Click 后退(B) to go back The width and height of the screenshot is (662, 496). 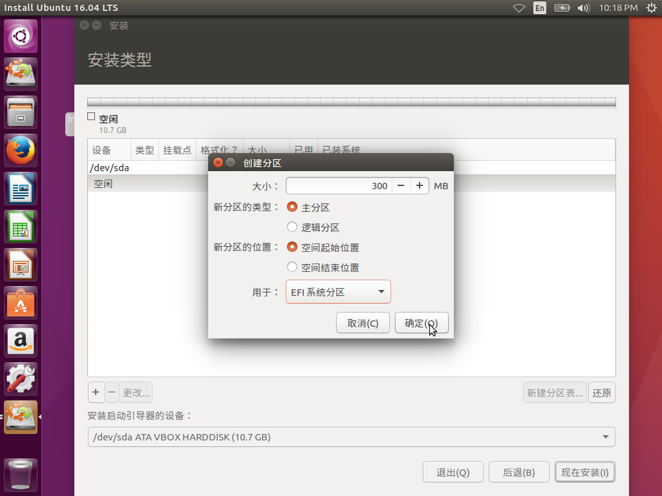tap(519, 472)
